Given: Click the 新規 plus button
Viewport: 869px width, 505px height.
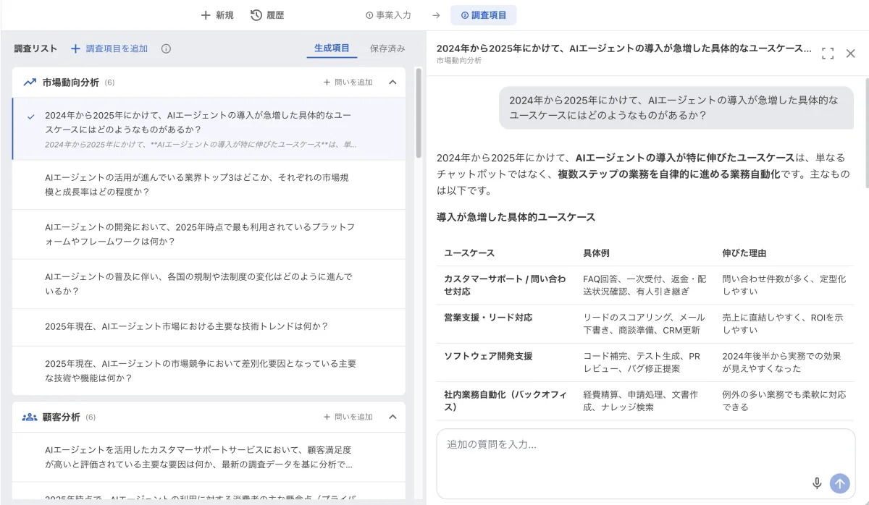Looking at the screenshot, I should [217, 14].
